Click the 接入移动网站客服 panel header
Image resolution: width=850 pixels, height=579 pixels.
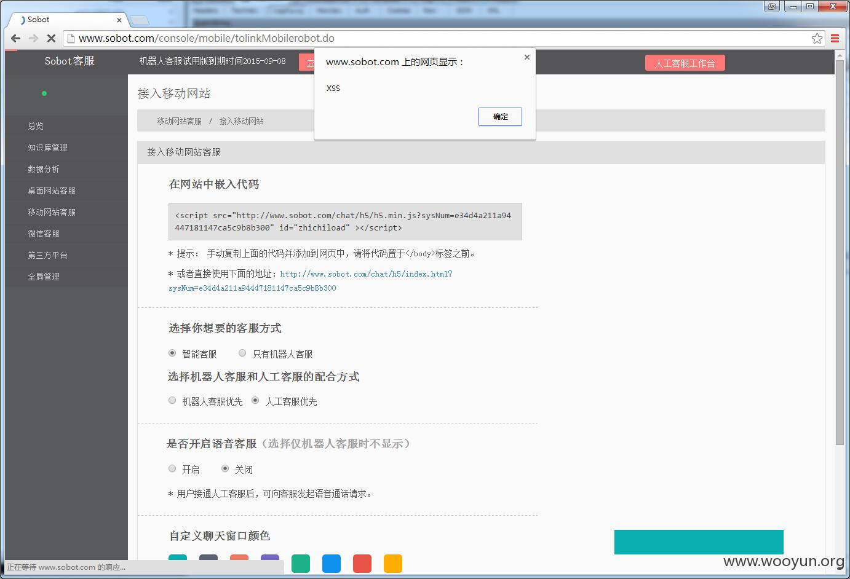coord(481,152)
